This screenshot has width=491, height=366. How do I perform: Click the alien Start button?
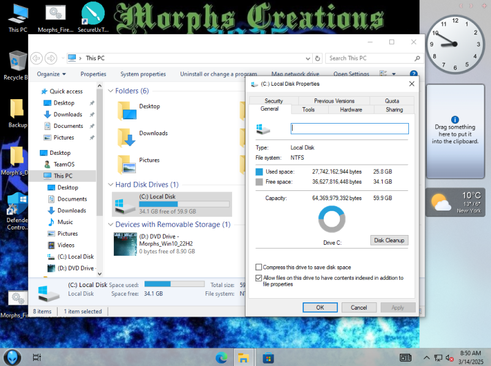12,357
